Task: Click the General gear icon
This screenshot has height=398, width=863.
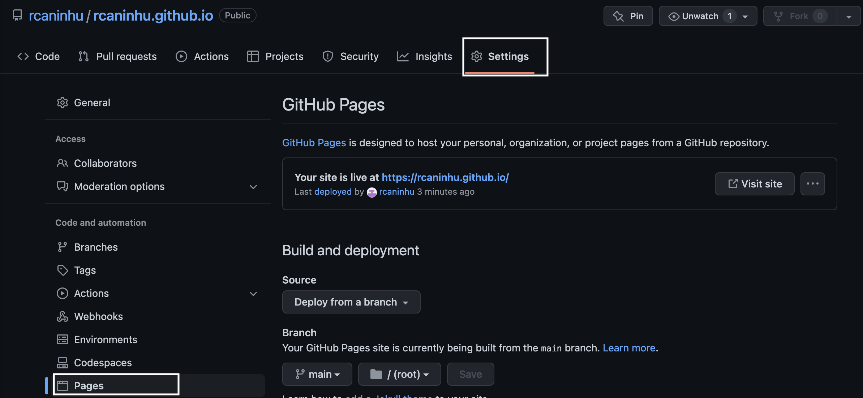Action: [62, 103]
